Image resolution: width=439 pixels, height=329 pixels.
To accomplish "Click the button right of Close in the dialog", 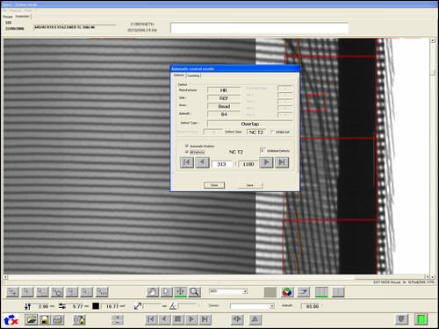I will coord(250,185).
